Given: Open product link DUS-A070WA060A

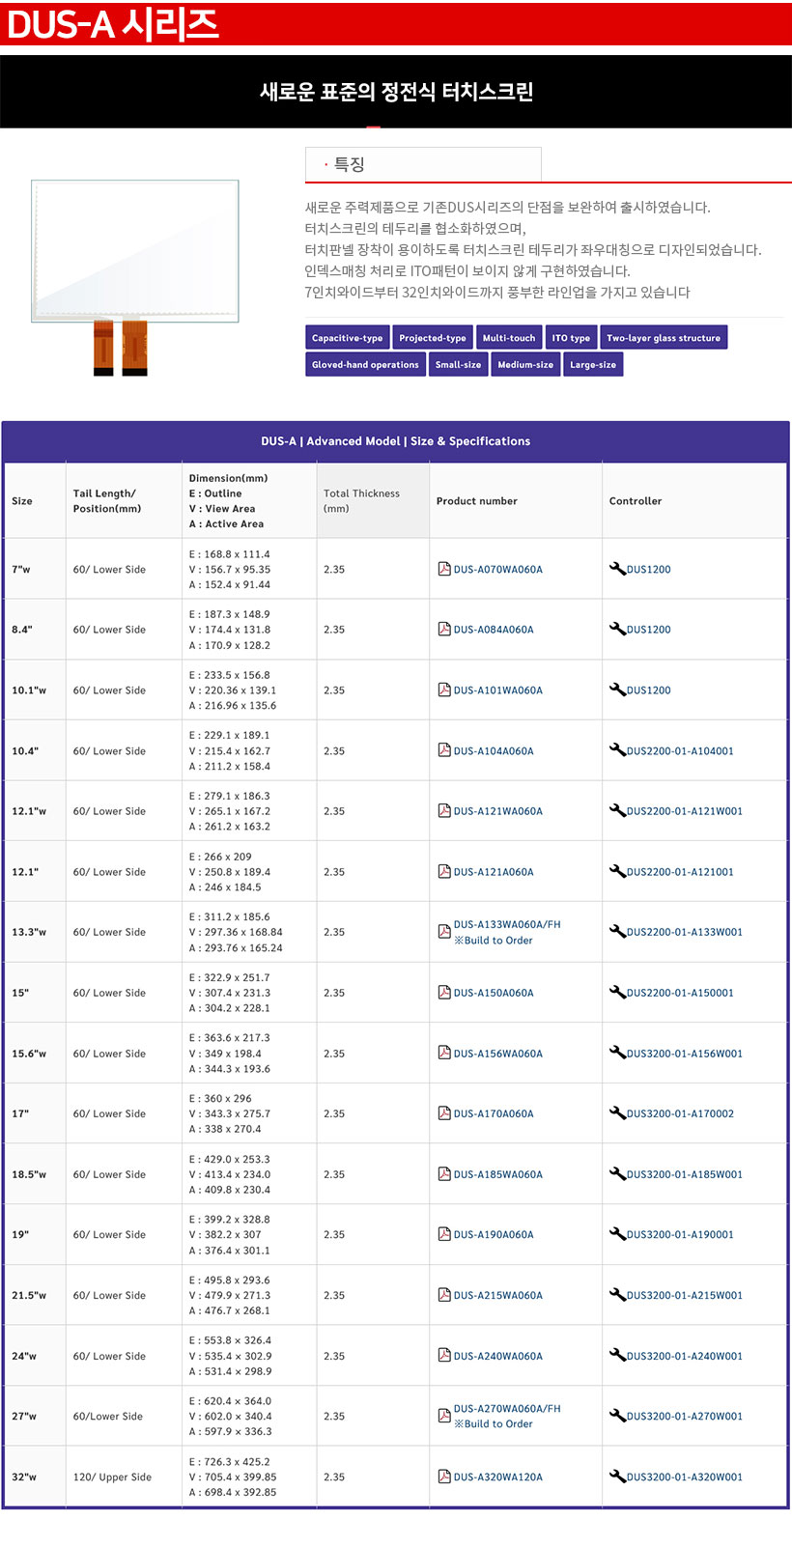Looking at the screenshot, I should pyautogui.click(x=498, y=570).
